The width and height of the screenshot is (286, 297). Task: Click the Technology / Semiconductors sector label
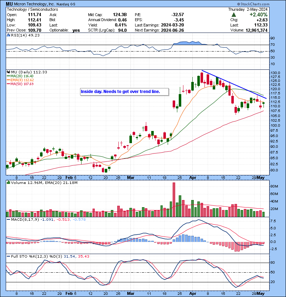click(x=33, y=9)
